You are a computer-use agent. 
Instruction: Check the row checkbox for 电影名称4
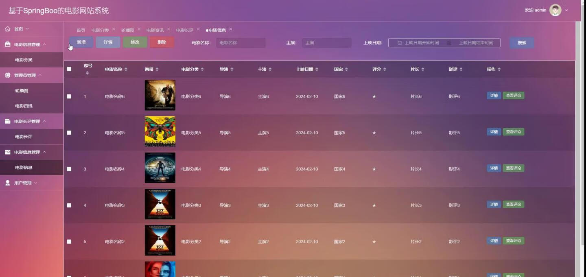[69, 169]
